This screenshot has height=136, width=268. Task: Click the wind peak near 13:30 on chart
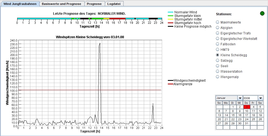tap(100, 44)
